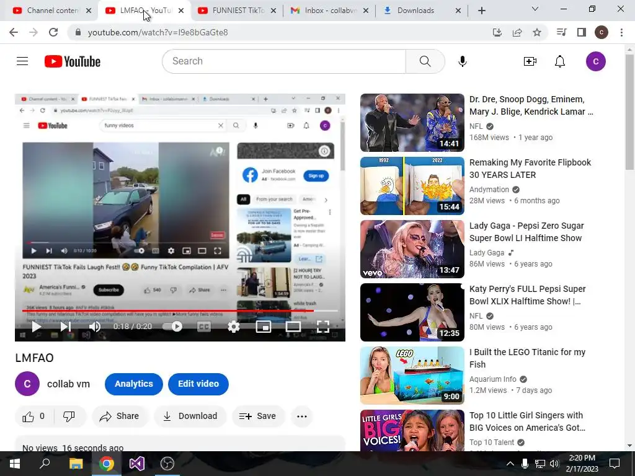Toggle the browser side panel

[582, 32]
